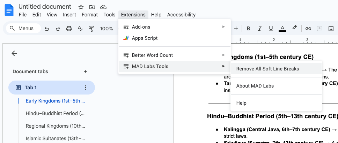Click the spelling and grammar check icon
Image resolution: width=338 pixels, height=143 pixels.
(x=80, y=29)
